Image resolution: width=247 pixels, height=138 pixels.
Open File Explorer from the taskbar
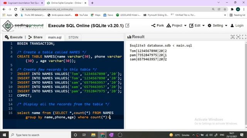[x=93, y=135]
